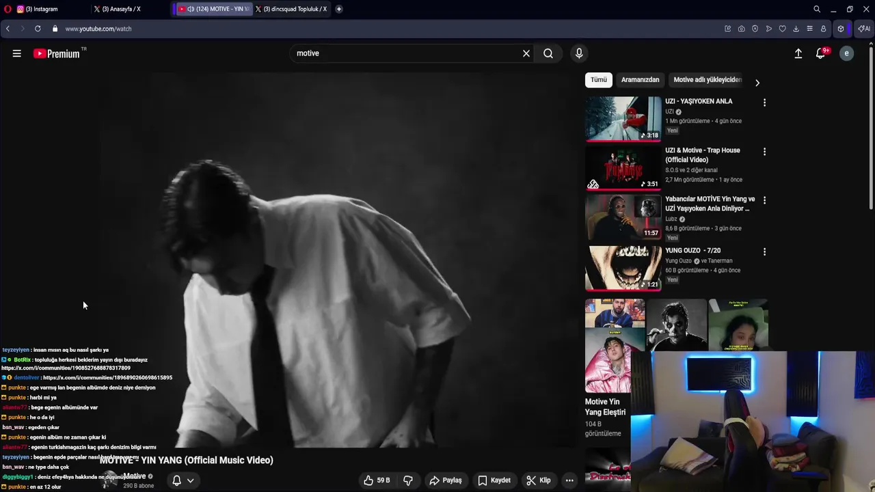Open more actions three-dot menu under video
The width and height of the screenshot is (875, 492).
[x=569, y=480]
